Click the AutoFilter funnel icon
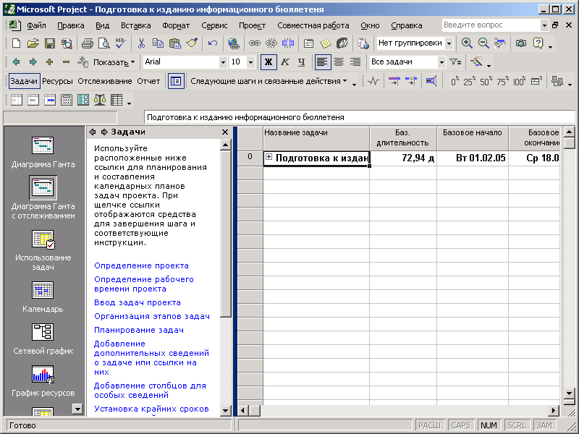 coord(455,62)
